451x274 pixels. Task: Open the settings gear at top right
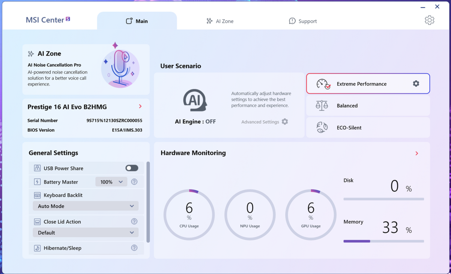pos(429,20)
